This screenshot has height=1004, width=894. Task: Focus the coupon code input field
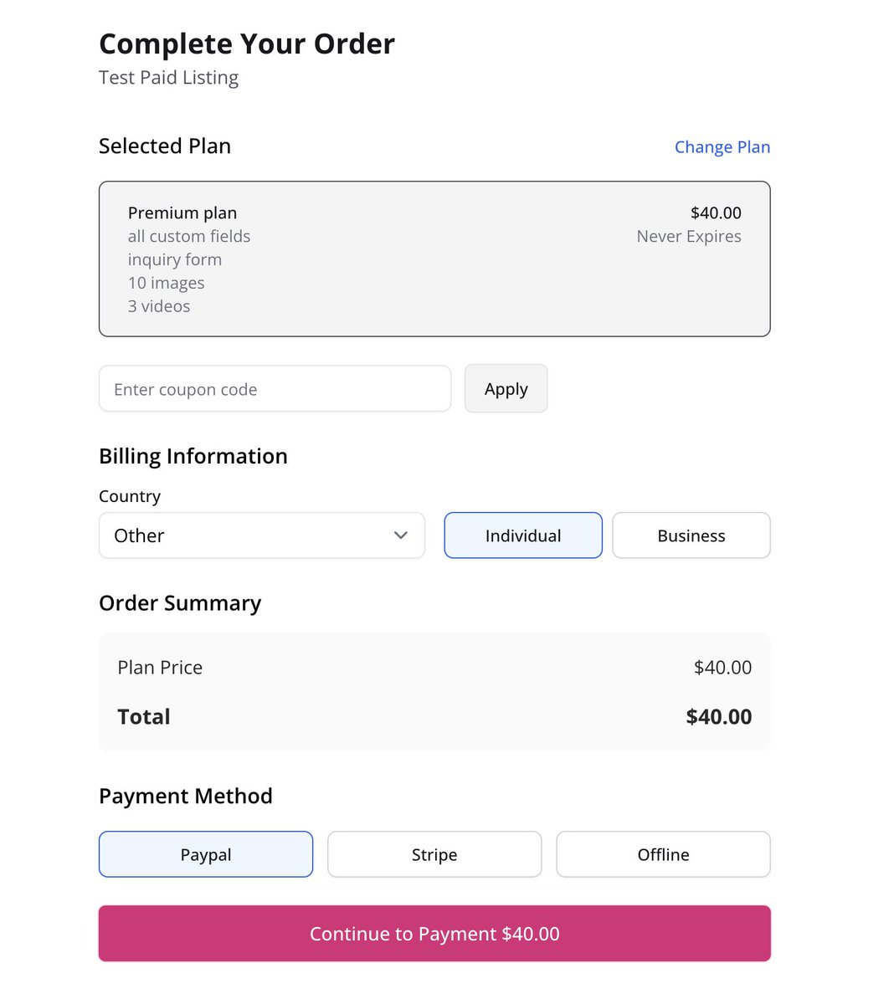tap(275, 389)
